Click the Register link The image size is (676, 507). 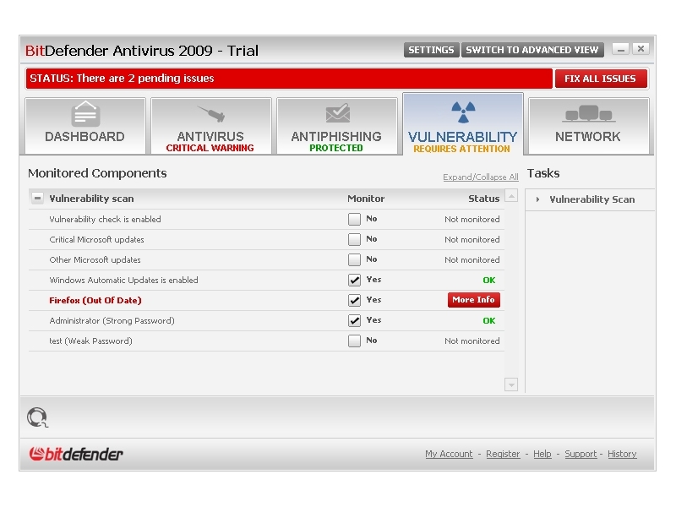point(503,454)
